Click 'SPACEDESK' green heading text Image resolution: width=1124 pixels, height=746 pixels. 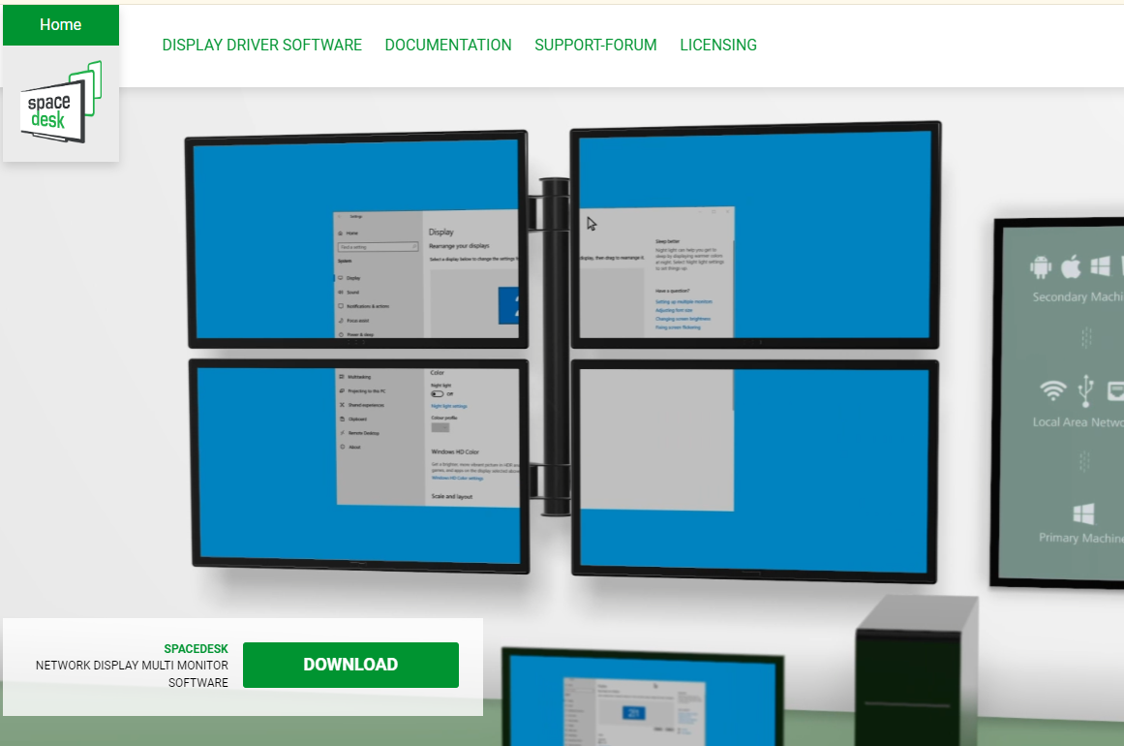pos(196,648)
